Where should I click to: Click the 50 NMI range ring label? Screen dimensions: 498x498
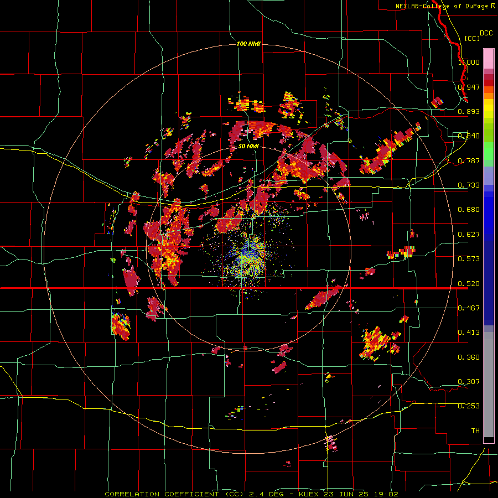248,146
